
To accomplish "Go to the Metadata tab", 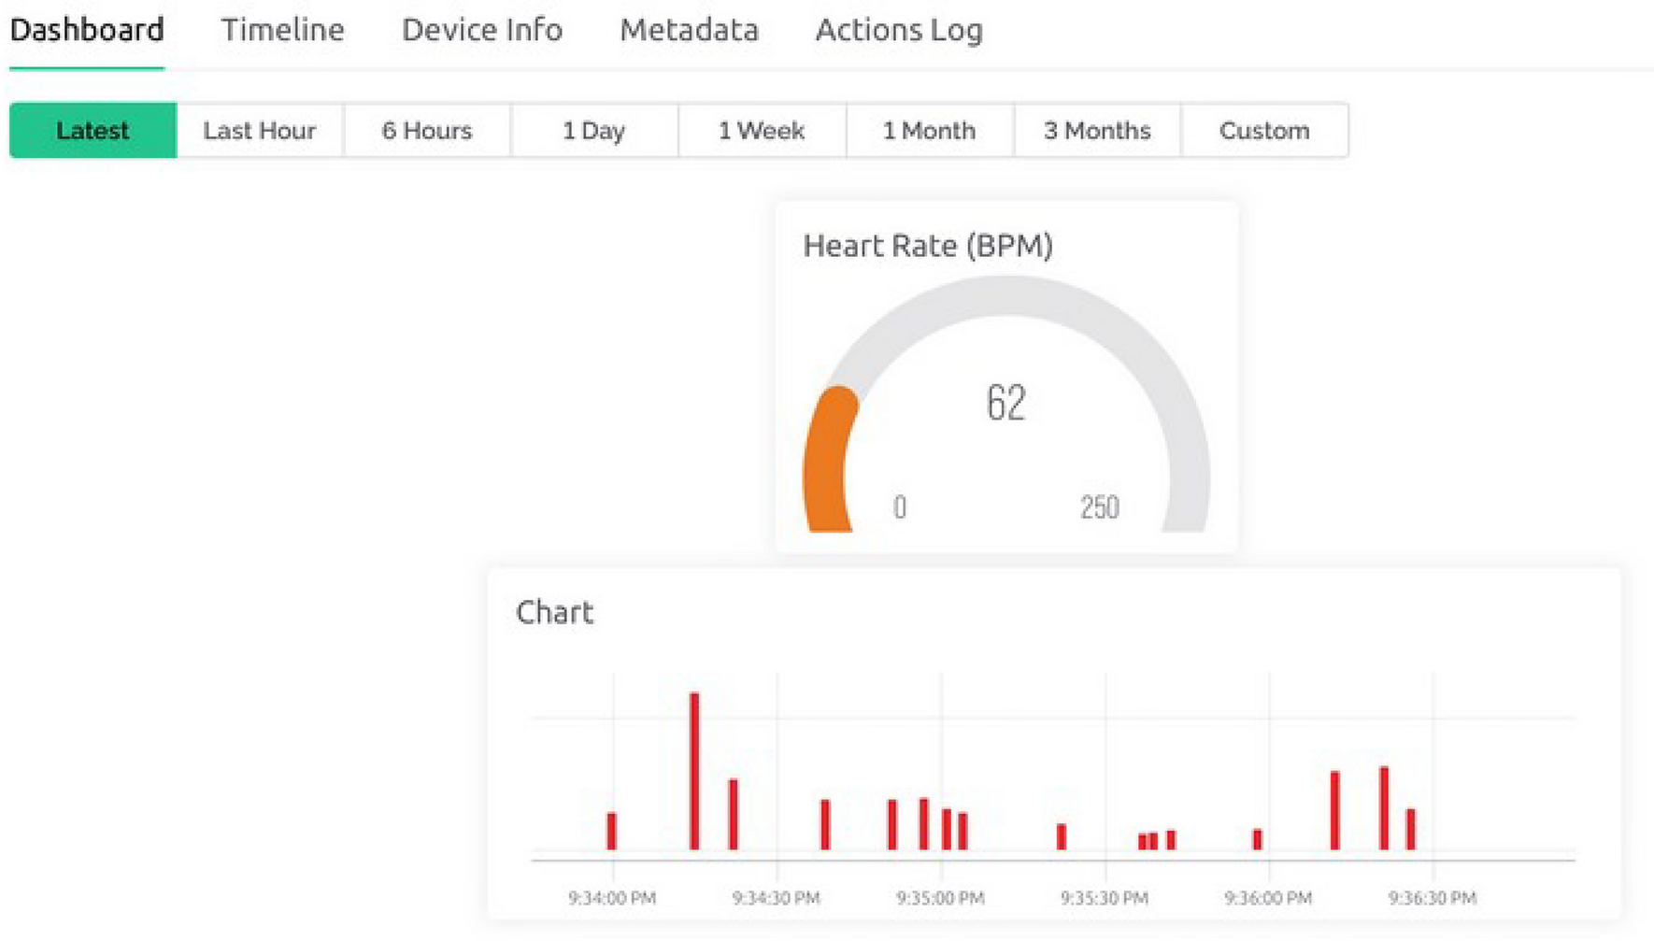I will (x=689, y=30).
